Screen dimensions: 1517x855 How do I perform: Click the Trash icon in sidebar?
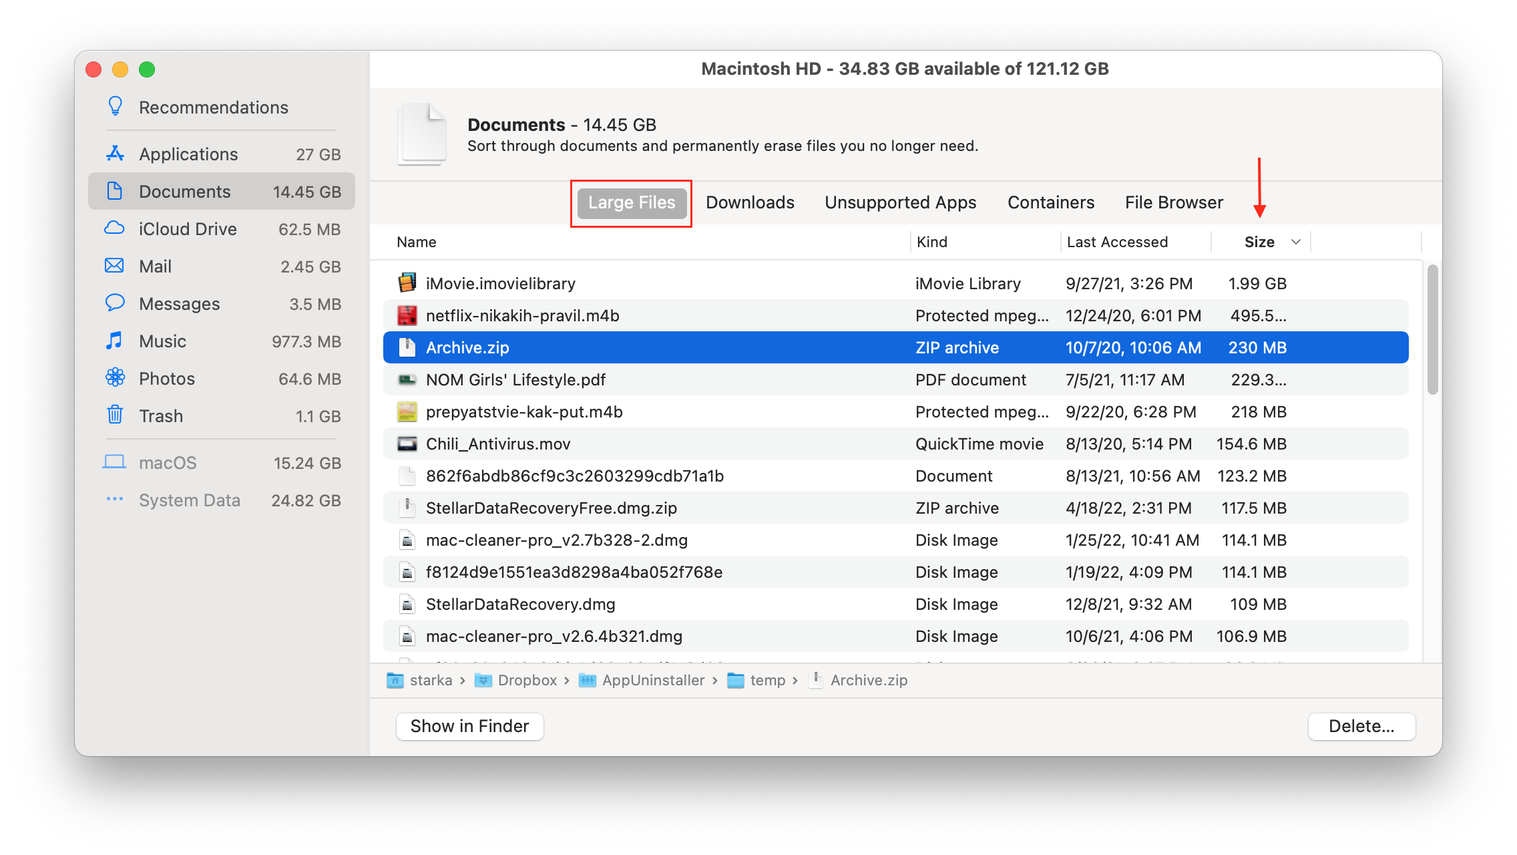pyautogui.click(x=116, y=416)
